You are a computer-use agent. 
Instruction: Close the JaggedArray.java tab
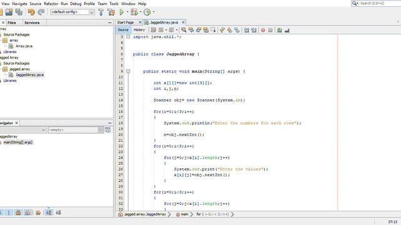(183, 22)
